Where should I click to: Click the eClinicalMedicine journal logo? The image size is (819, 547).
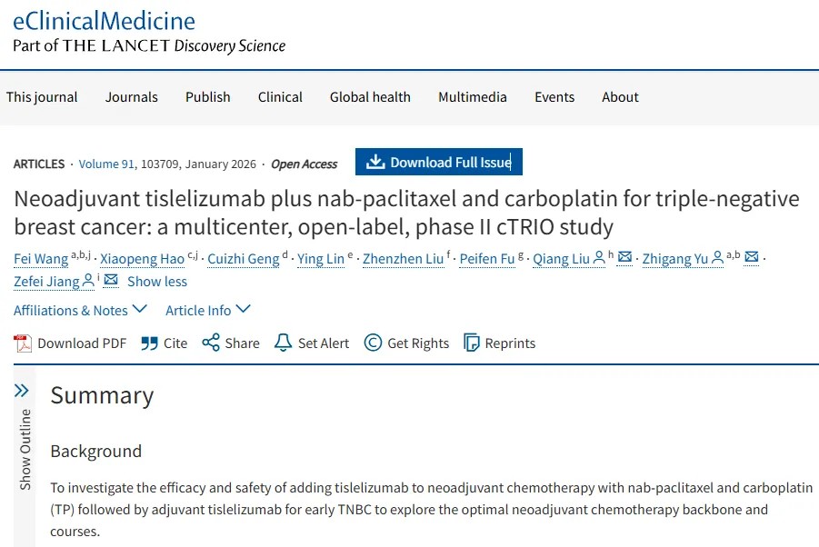(104, 20)
